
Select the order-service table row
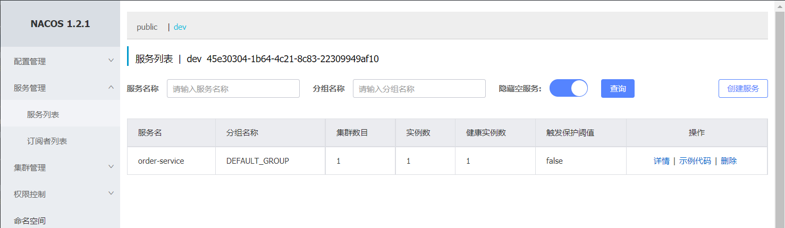448,161
